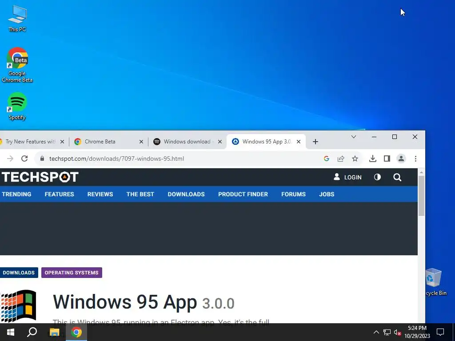Click the taskbar clock and date
The height and width of the screenshot is (341, 455).
pos(417,332)
